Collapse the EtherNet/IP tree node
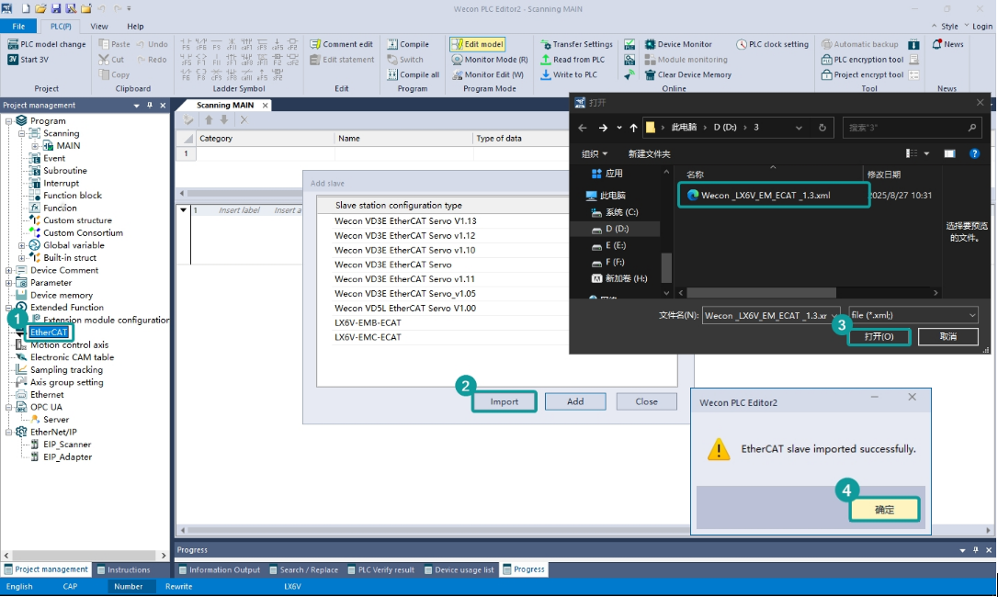998x597 pixels. pyautogui.click(x=9, y=433)
